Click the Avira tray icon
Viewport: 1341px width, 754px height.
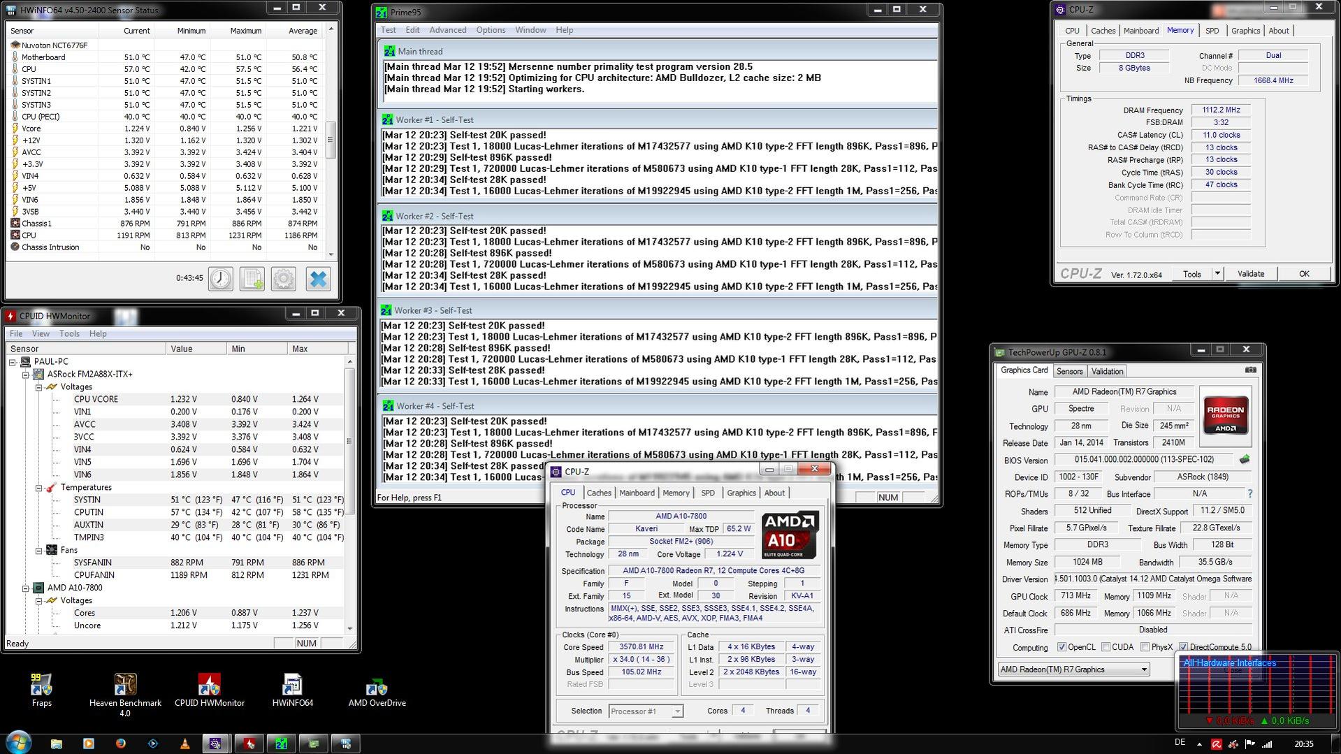click(1216, 744)
